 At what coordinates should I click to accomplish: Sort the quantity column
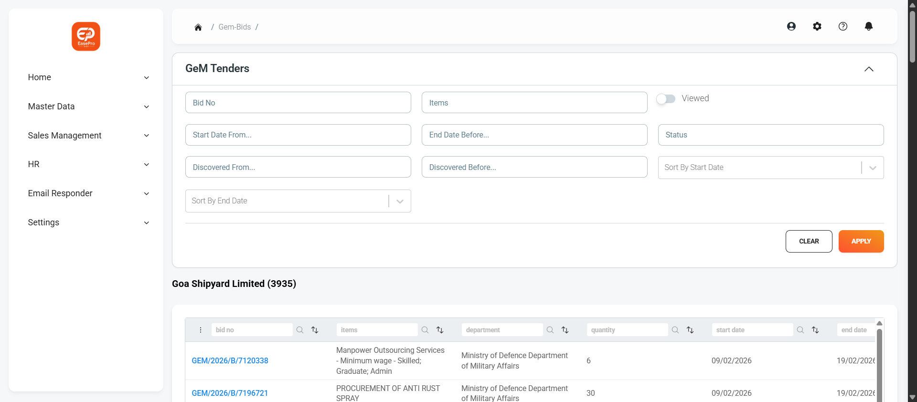(x=690, y=330)
